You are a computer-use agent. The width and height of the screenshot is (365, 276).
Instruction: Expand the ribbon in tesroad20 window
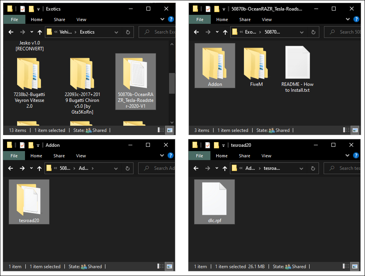coord(347,155)
